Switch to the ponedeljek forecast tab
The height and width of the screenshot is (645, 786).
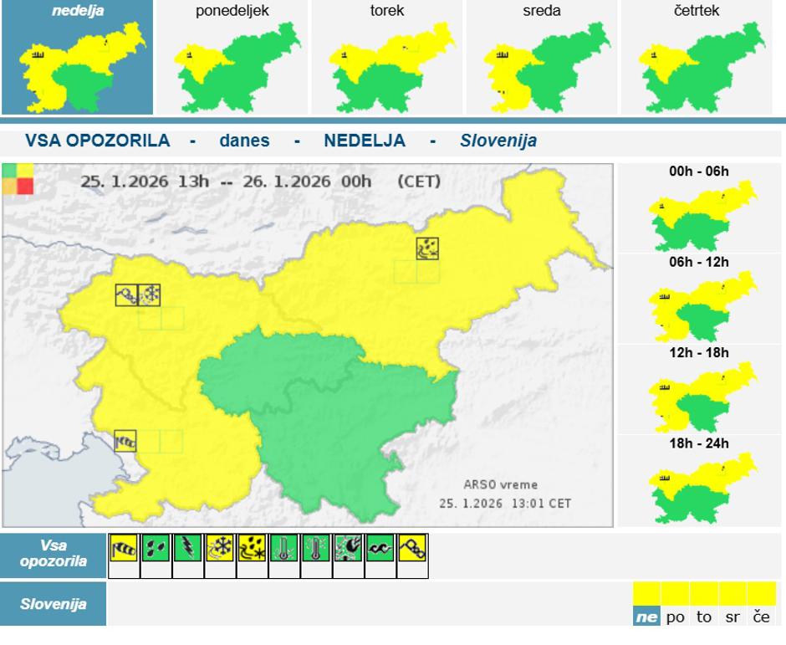tap(232, 58)
